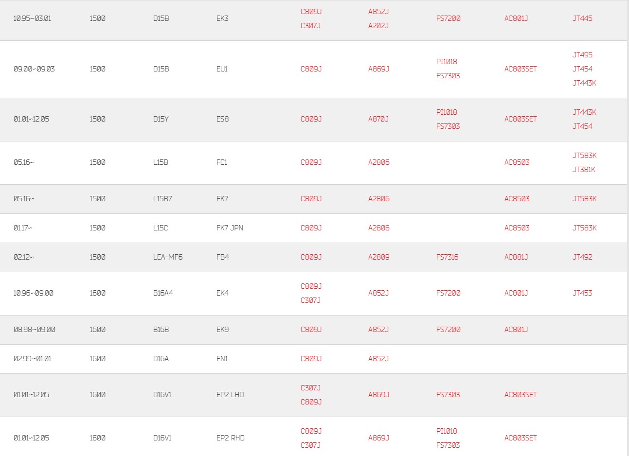Click A2806 link in FK7 JPN row
Viewport: 629px width, 456px height.
coord(378,228)
